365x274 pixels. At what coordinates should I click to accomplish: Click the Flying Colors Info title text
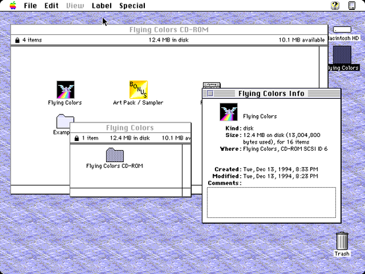[x=271, y=94]
